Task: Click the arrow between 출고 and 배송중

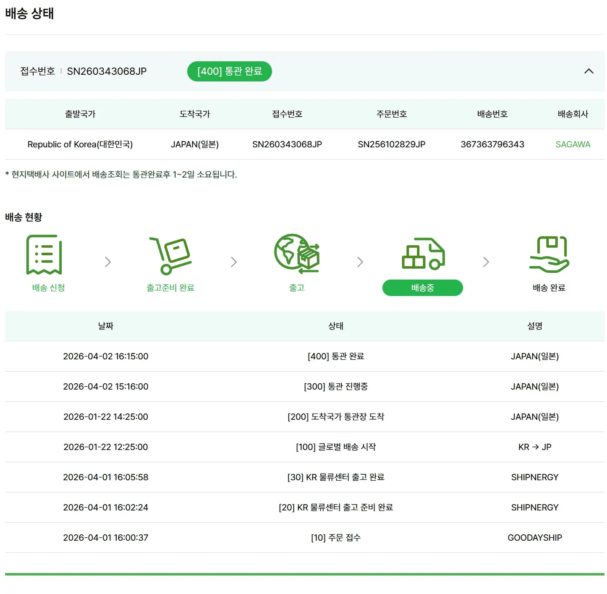Action: point(360,262)
